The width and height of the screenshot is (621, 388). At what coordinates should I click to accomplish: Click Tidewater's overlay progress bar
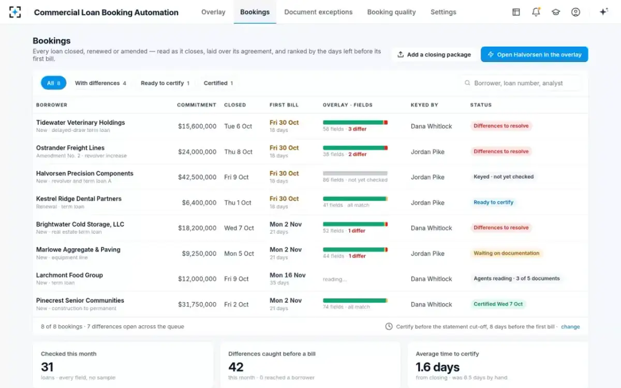pyautogui.click(x=355, y=123)
